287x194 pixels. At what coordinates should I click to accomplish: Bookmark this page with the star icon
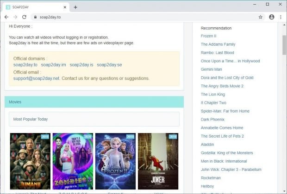coord(261,17)
